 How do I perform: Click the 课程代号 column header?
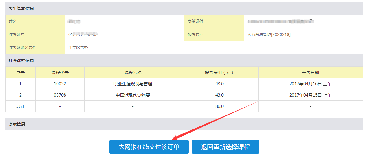(x=60, y=73)
